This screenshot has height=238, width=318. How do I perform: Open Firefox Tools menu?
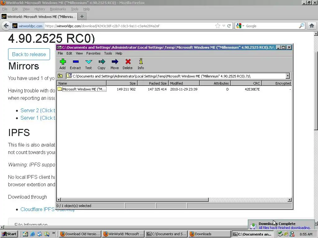pyautogui.click(x=75, y=9)
